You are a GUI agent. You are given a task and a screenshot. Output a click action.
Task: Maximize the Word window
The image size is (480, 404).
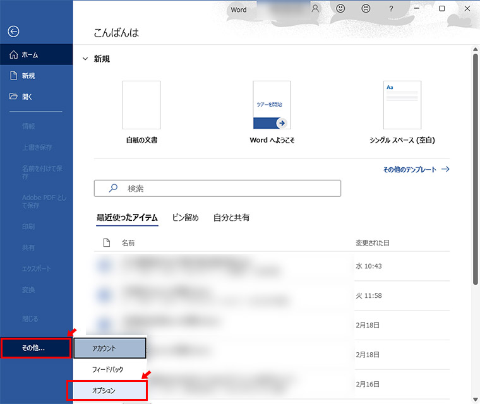pyautogui.click(x=441, y=9)
